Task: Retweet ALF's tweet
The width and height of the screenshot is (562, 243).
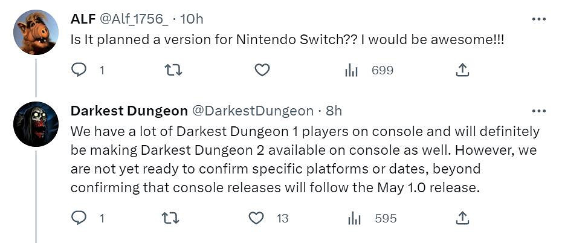Action: tap(173, 70)
